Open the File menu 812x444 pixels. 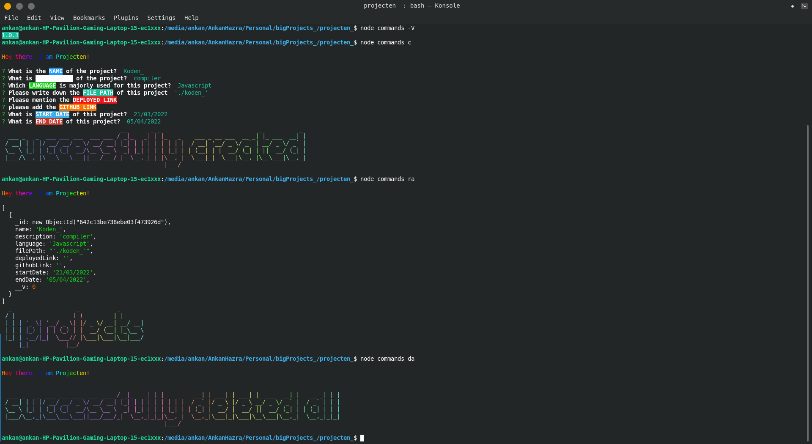pyautogui.click(x=11, y=18)
